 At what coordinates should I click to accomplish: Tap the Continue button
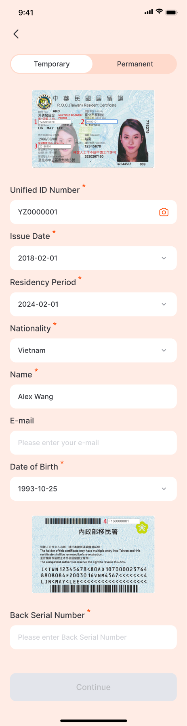93,687
